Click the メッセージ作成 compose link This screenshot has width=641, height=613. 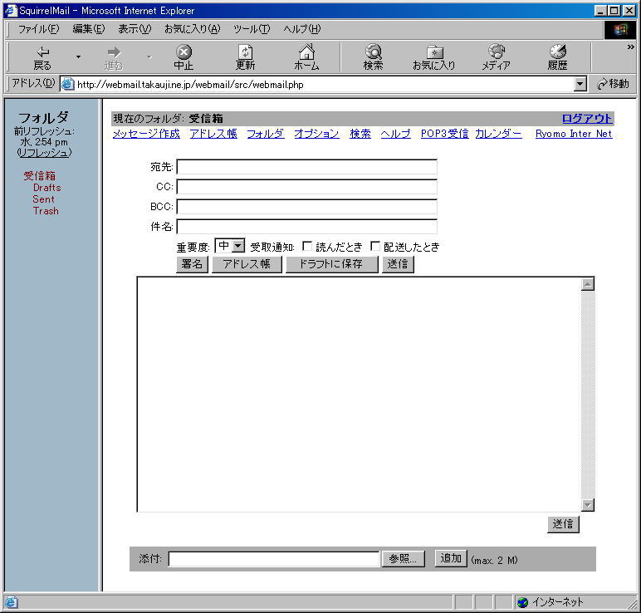[x=146, y=134]
